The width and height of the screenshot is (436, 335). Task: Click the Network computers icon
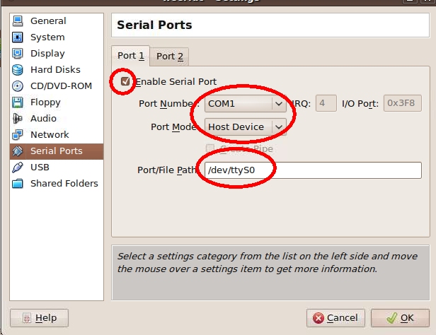[x=18, y=134]
